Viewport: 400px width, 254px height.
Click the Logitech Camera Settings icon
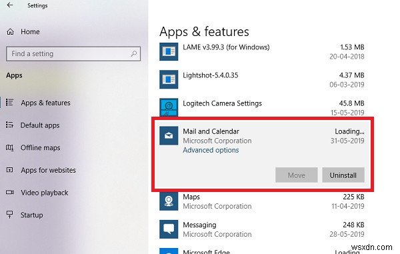pos(169,107)
